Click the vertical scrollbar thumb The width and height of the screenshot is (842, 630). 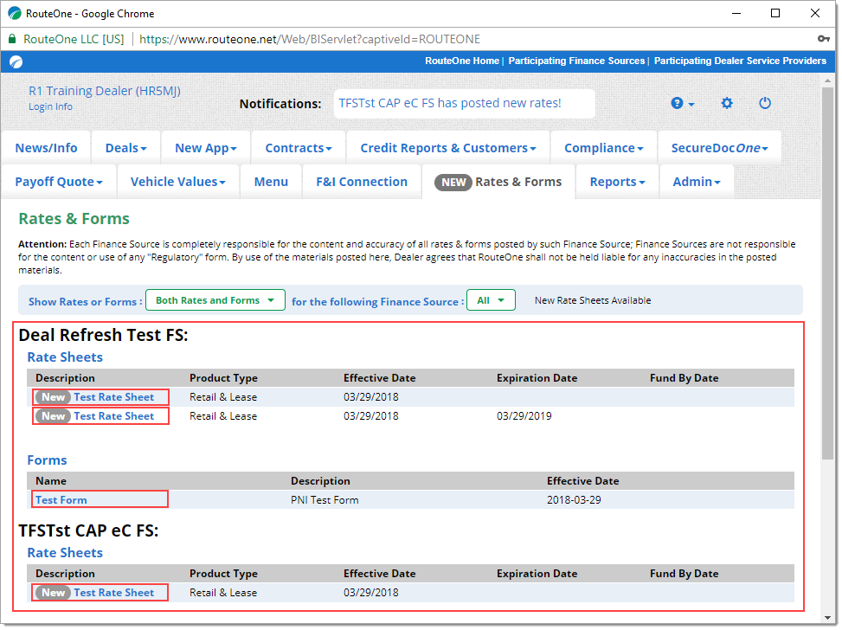pyautogui.click(x=827, y=273)
